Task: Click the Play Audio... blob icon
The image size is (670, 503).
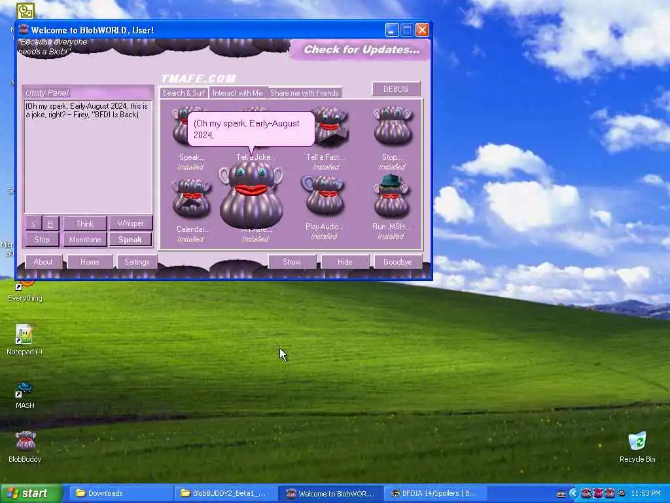Action: click(x=323, y=196)
